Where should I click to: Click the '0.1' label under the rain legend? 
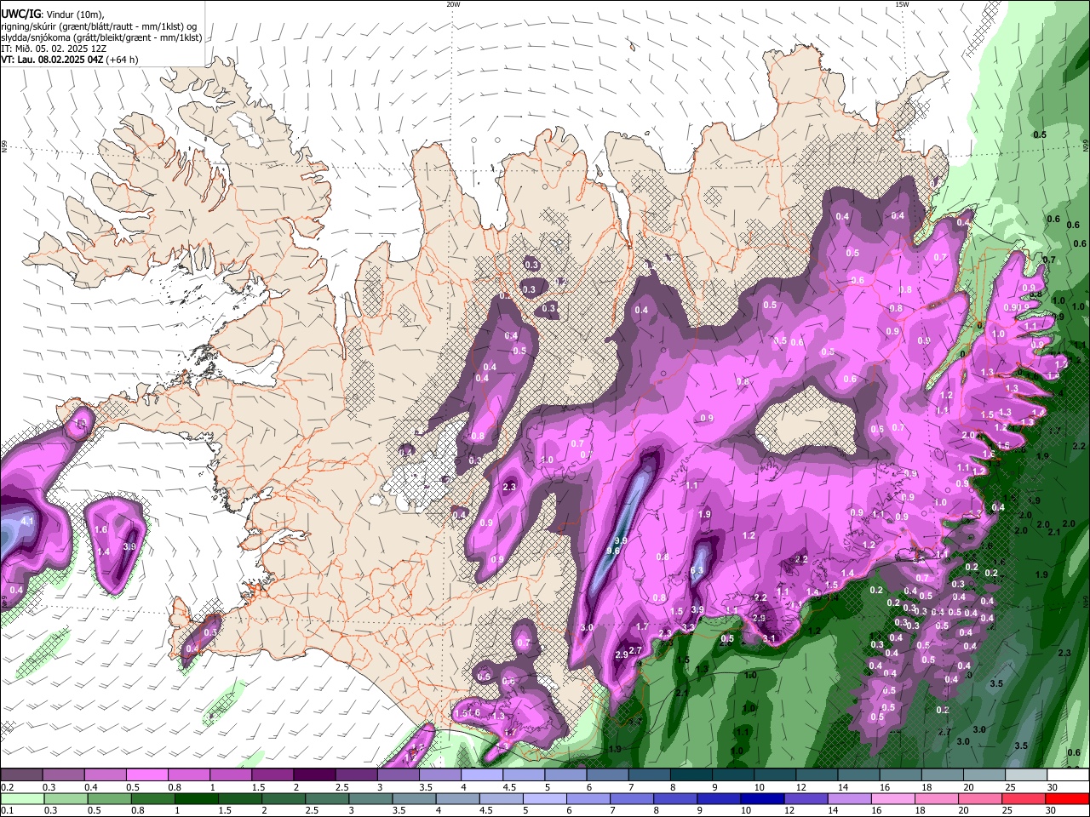[7, 810]
